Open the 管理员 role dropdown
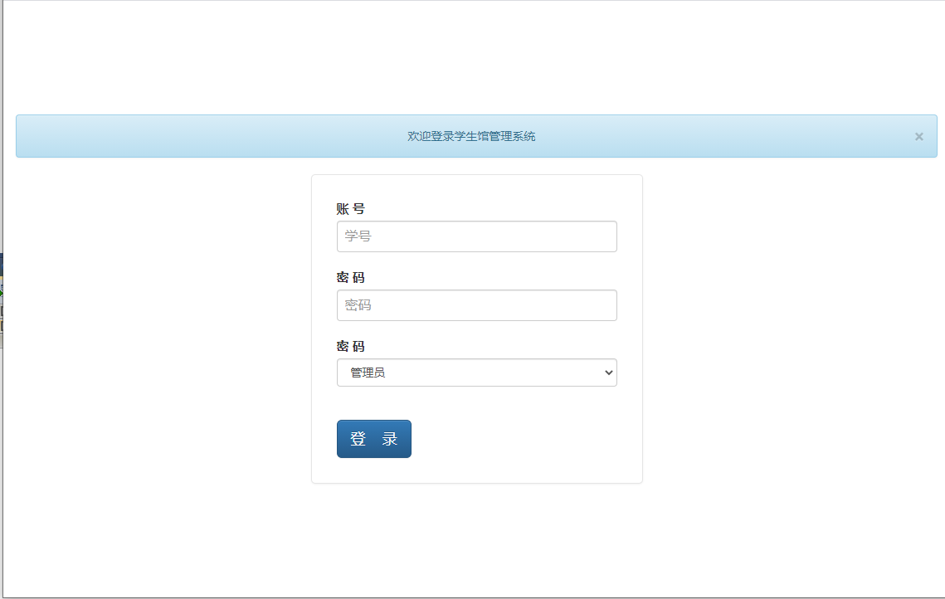This screenshot has height=599, width=945. [x=477, y=373]
